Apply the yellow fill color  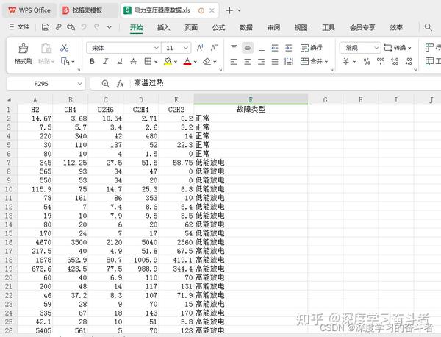click(x=168, y=61)
